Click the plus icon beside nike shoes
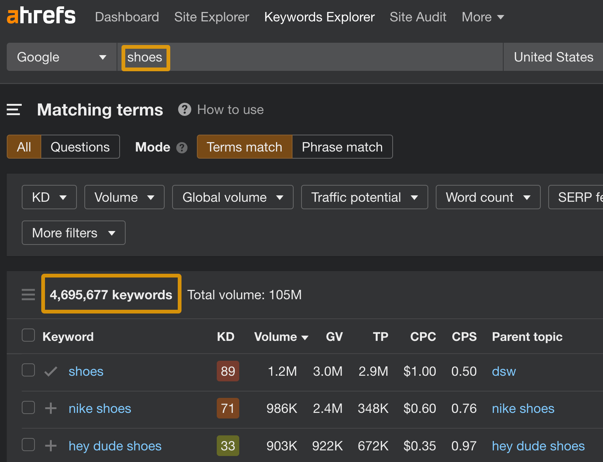 click(50, 408)
